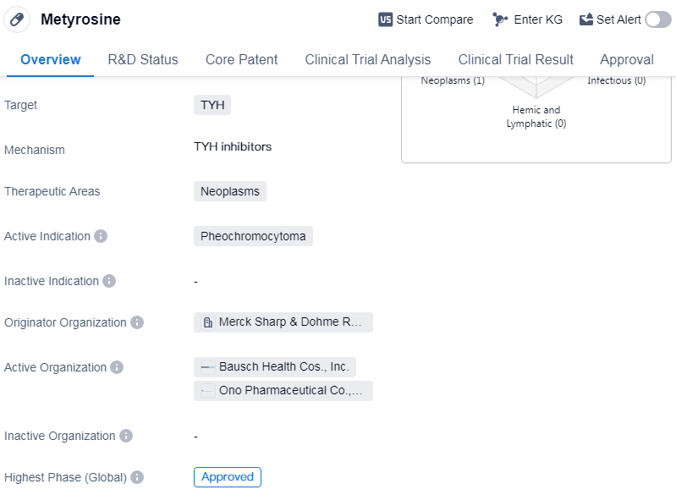Click the Metyrosine pill drug icon

pyautogui.click(x=17, y=19)
